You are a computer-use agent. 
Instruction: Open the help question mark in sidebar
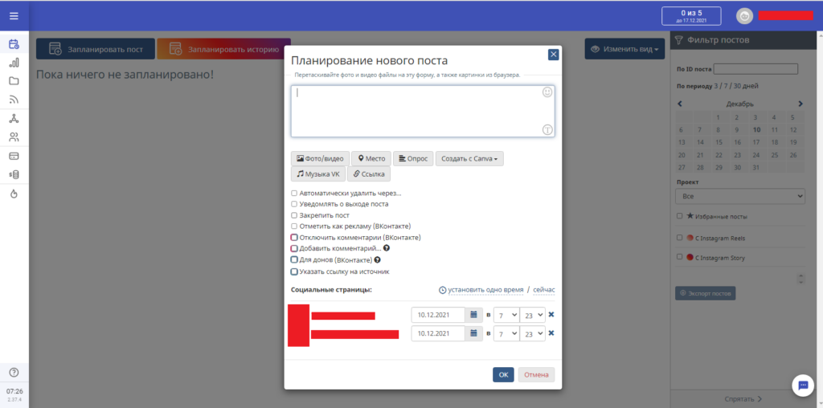point(14,372)
